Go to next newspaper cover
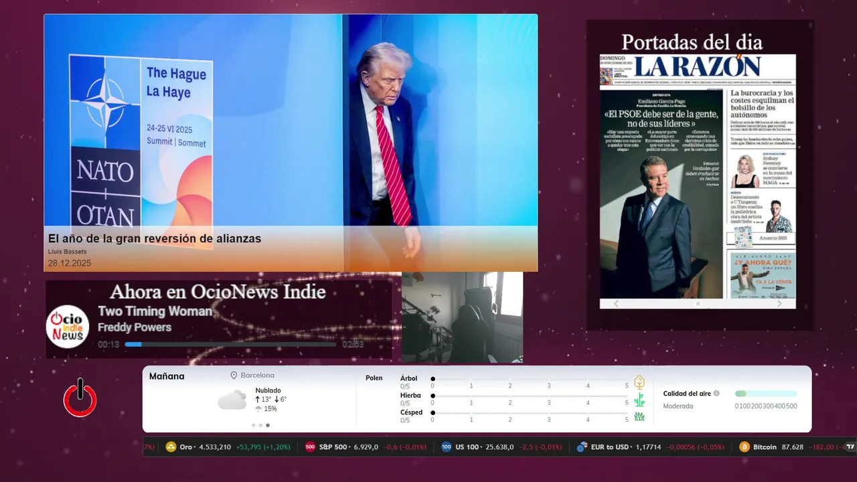The width and height of the screenshot is (857, 482). tap(779, 303)
